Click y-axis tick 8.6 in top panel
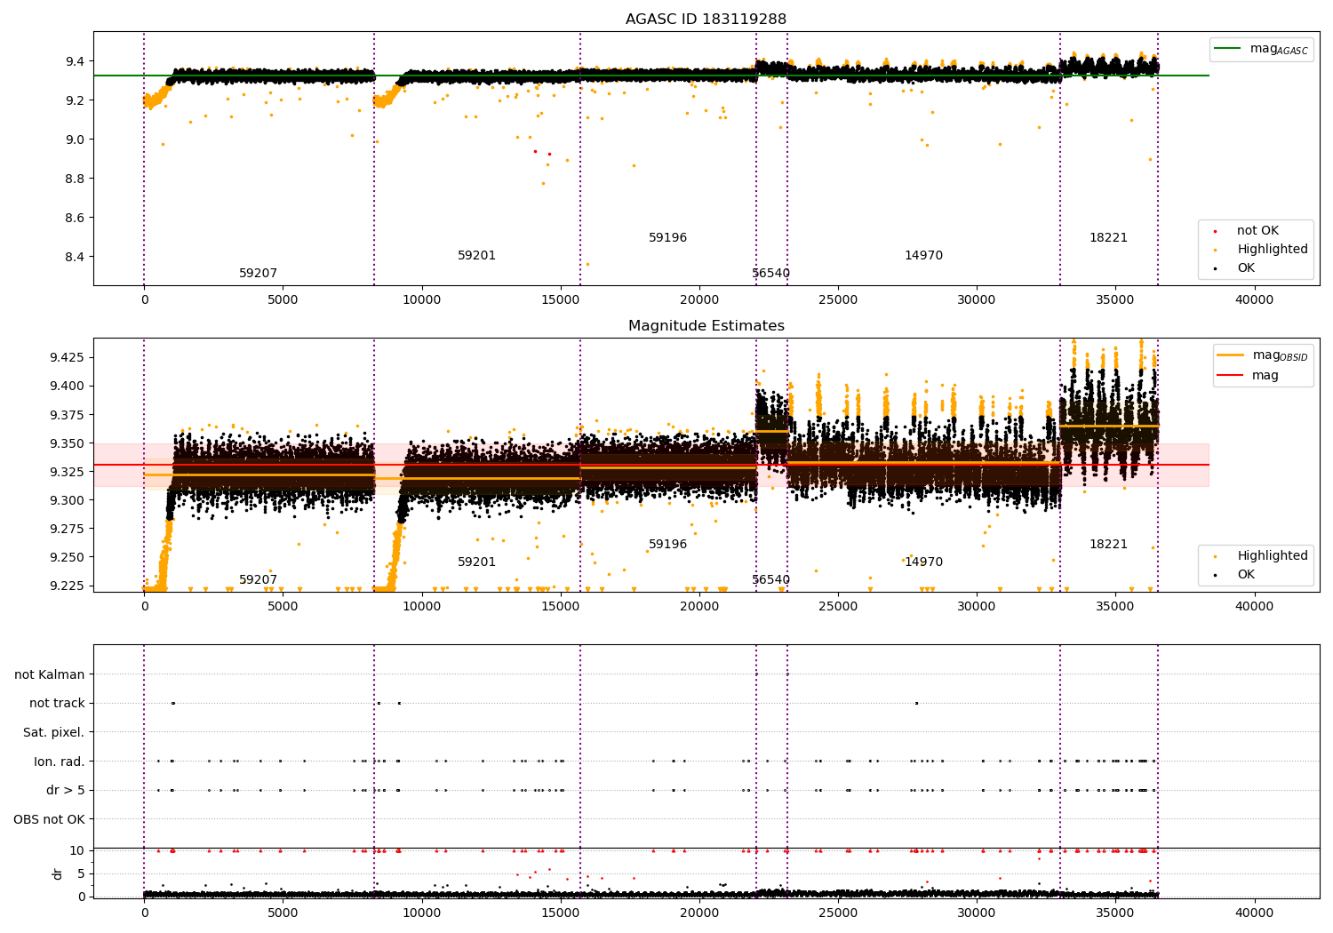Viewport: 1333px width, 933px height. [76, 218]
